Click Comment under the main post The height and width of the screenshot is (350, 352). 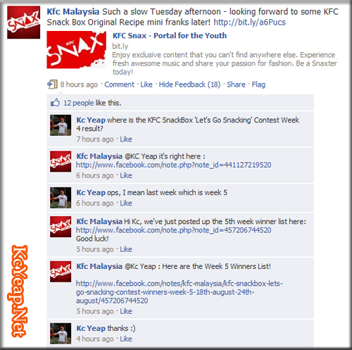[119, 85]
